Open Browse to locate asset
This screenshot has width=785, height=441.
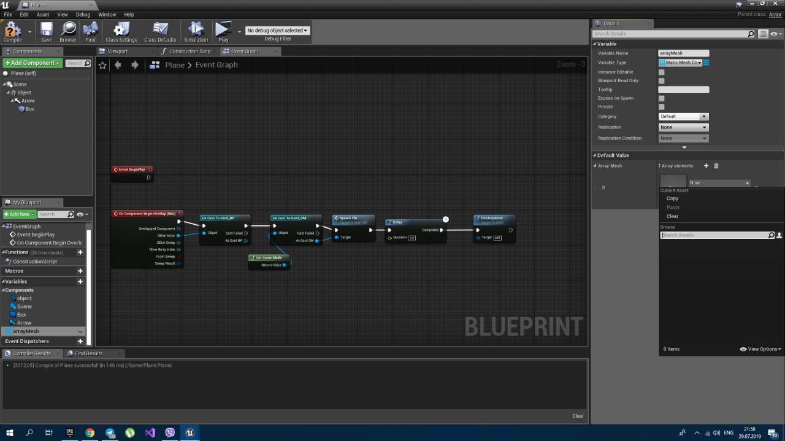click(68, 31)
